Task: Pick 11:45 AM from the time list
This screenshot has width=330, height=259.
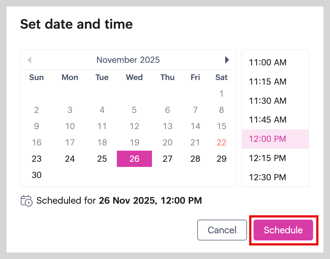Action: (268, 120)
